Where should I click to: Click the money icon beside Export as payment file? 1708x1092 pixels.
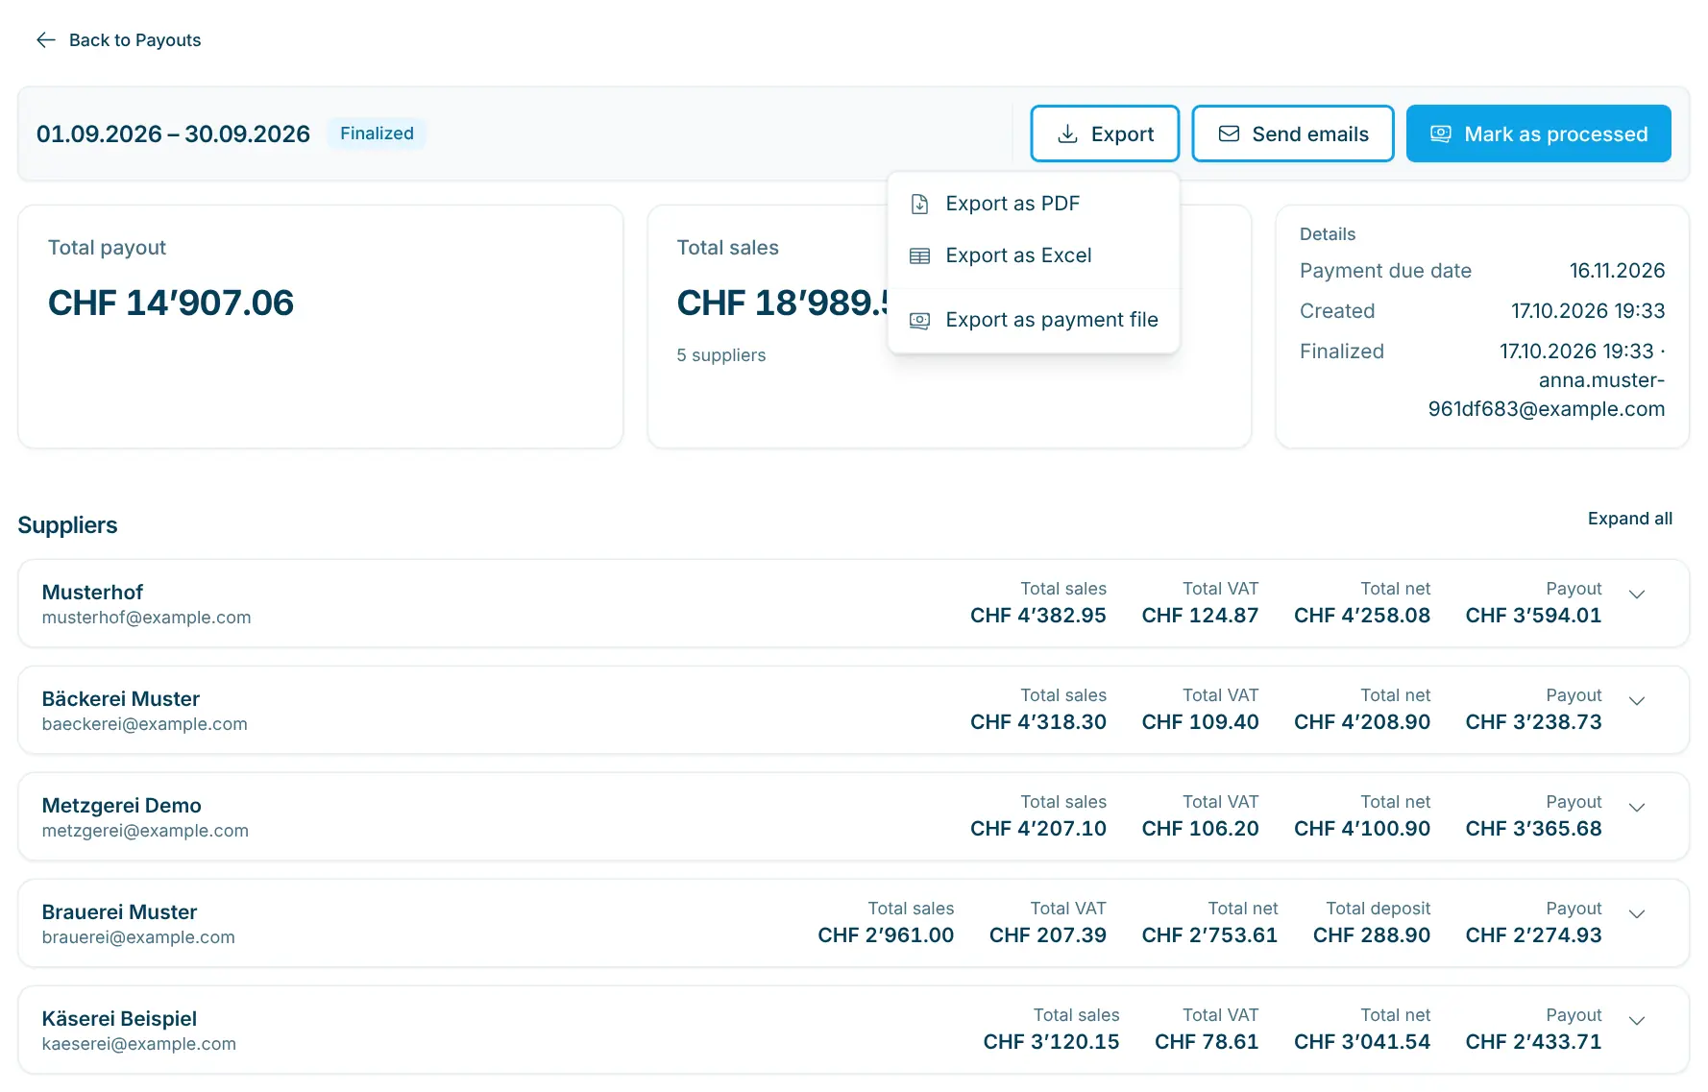coord(919,320)
